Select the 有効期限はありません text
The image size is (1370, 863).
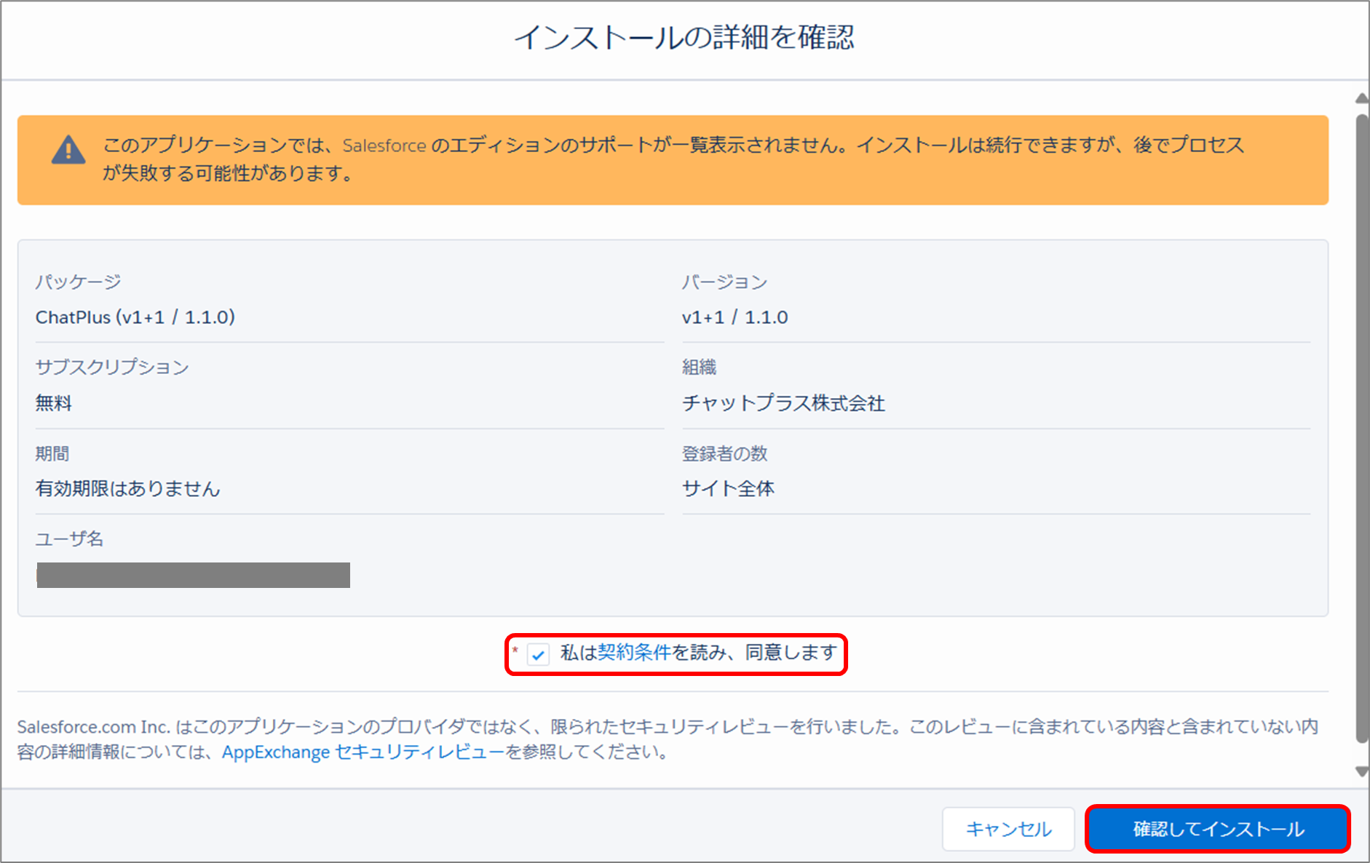click(x=128, y=488)
